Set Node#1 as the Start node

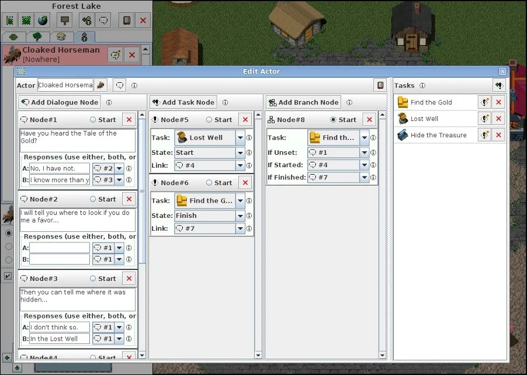(x=93, y=120)
